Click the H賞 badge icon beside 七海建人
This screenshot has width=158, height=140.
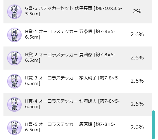click(14, 104)
